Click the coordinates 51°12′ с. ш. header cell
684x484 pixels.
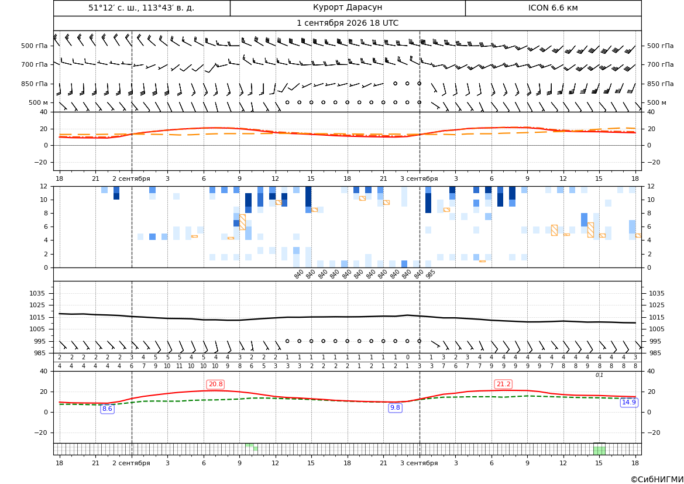coord(142,8)
